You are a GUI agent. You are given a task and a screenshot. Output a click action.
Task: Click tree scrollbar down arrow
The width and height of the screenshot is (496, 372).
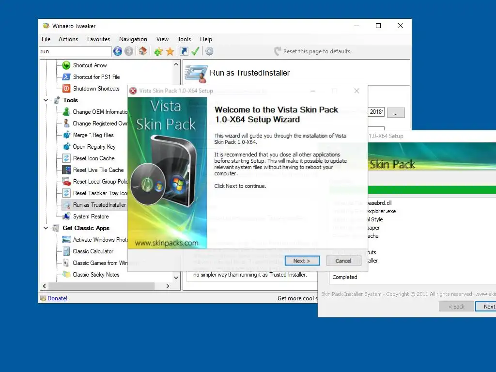tap(176, 278)
